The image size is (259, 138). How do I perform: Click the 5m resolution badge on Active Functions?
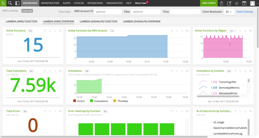(30, 31)
